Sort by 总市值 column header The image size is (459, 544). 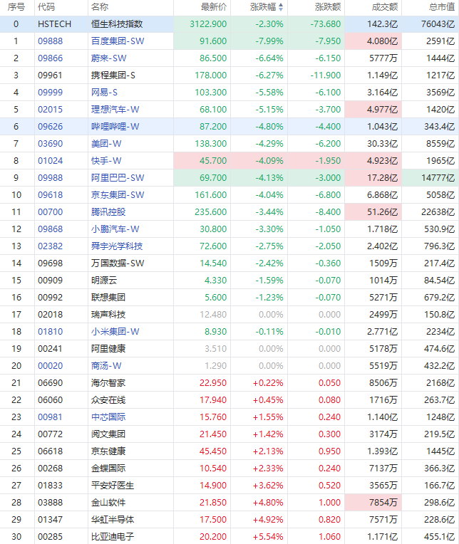point(442,7)
